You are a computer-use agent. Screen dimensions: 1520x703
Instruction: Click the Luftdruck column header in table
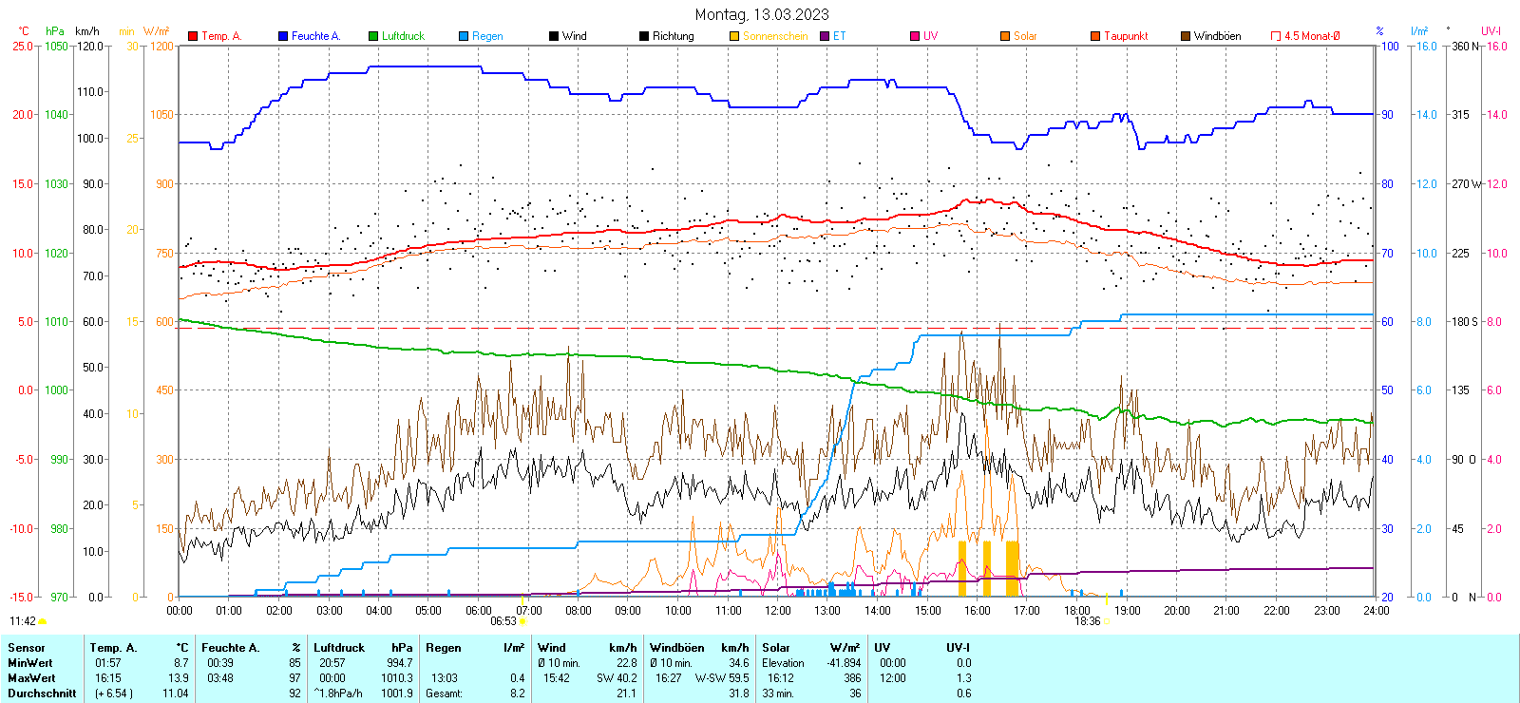[x=339, y=648]
